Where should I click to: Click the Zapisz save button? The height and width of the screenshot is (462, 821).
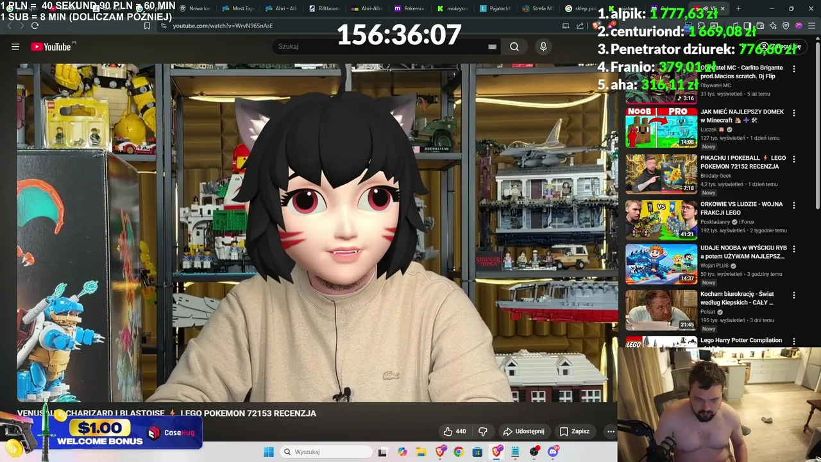[x=575, y=431]
